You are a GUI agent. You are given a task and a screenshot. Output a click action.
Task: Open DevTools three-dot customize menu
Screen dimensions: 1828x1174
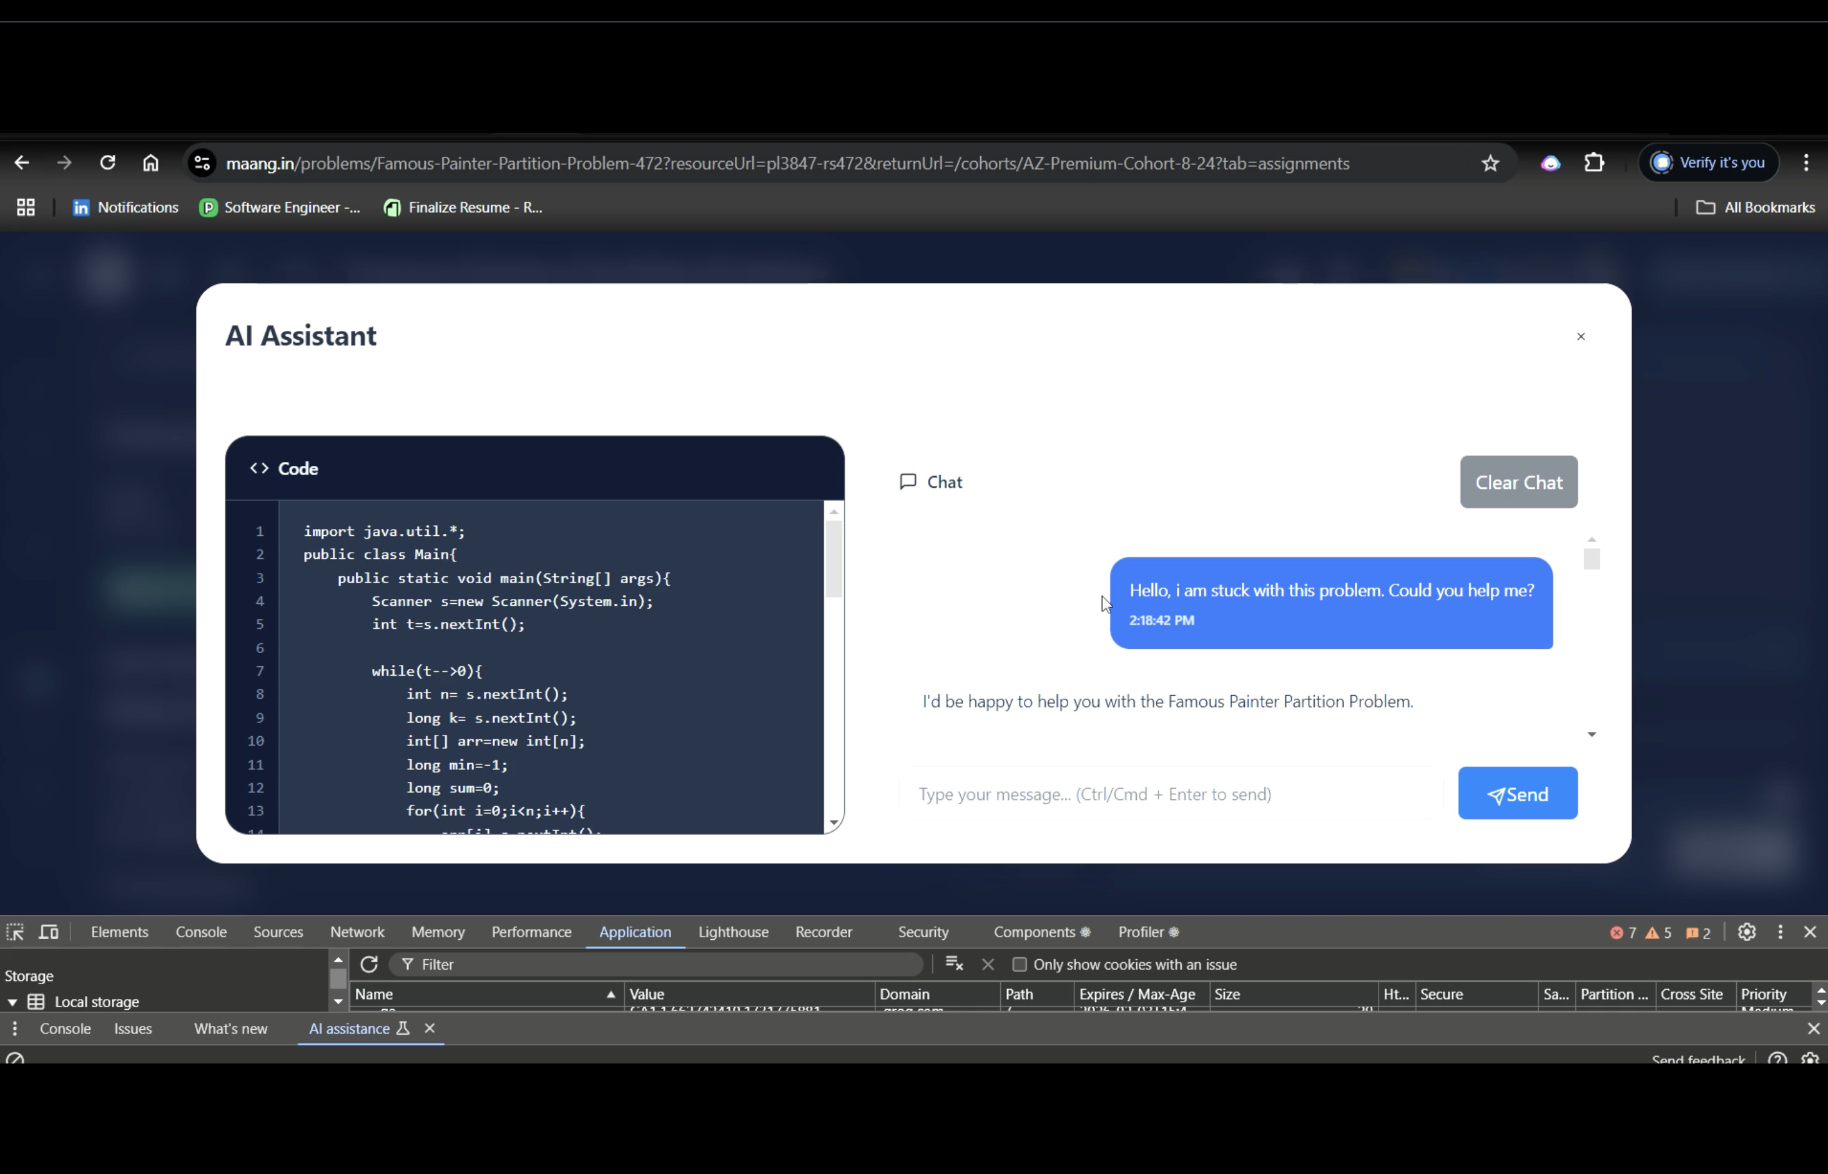click(1780, 932)
